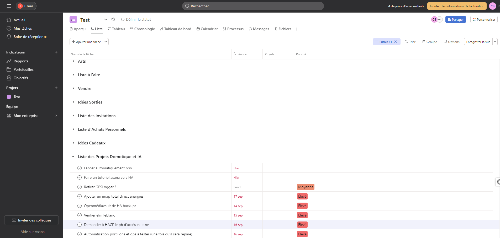Star the Test project as favorite
500x238 pixels.
pyautogui.click(x=113, y=19)
